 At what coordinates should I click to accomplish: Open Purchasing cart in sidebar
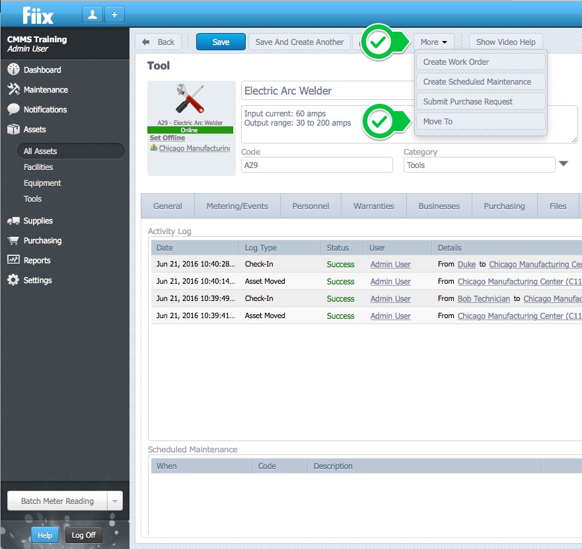13,241
